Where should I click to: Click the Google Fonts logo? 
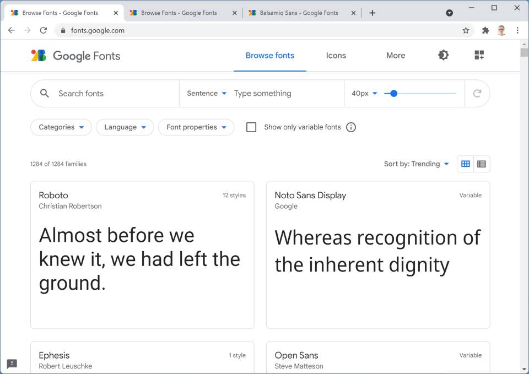pos(75,56)
